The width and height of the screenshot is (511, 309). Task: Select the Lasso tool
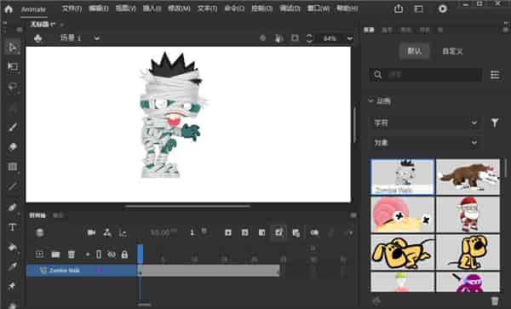(x=13, y=87)
